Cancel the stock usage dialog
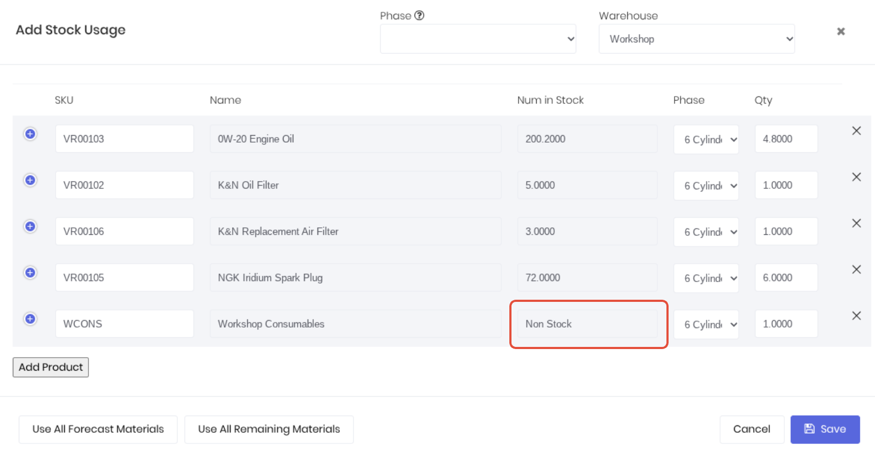 pyautogui.click(x=752, y=429)
